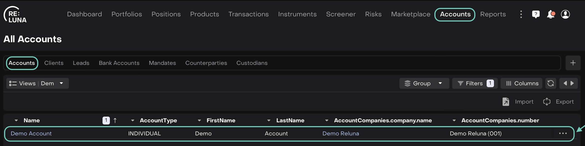The width and height of the screenshot is (585, 146).
Task: Click the Export button
Action: [558, 102]
